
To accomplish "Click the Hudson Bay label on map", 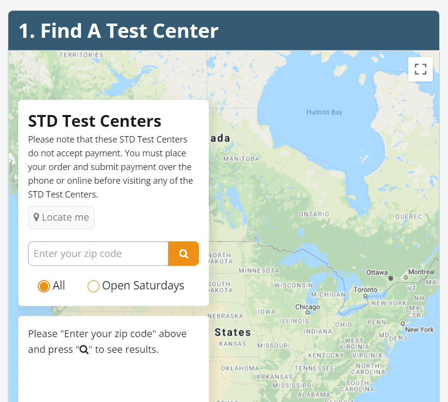I will [324, 112].
